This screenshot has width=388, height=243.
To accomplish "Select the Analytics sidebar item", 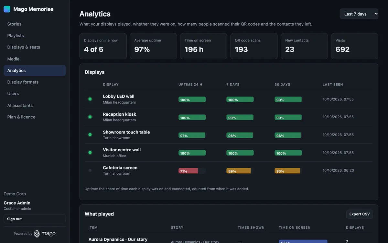I will click(x=35, y=71).
